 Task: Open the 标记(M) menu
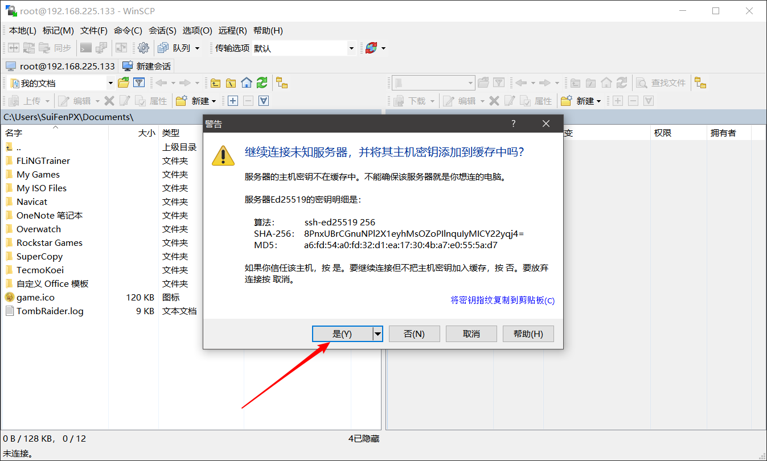[58, 31]
